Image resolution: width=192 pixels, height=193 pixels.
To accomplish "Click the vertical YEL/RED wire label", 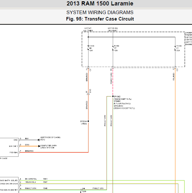I will (173, 77).
